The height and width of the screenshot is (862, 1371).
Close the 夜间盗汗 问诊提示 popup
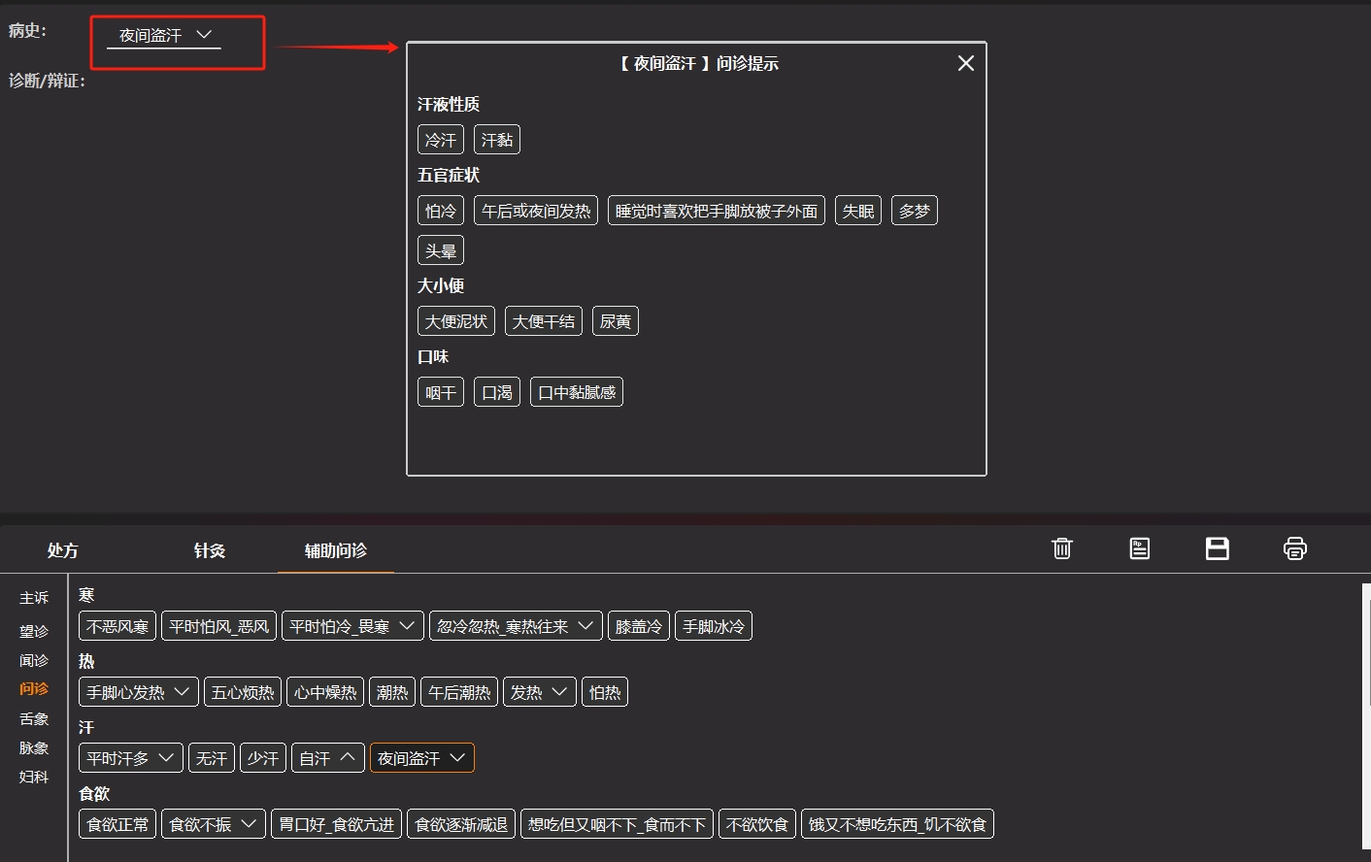click(965, 63)
